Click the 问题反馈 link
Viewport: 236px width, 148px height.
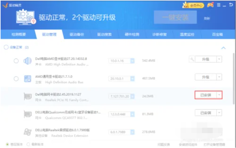(x=163, y=144)
